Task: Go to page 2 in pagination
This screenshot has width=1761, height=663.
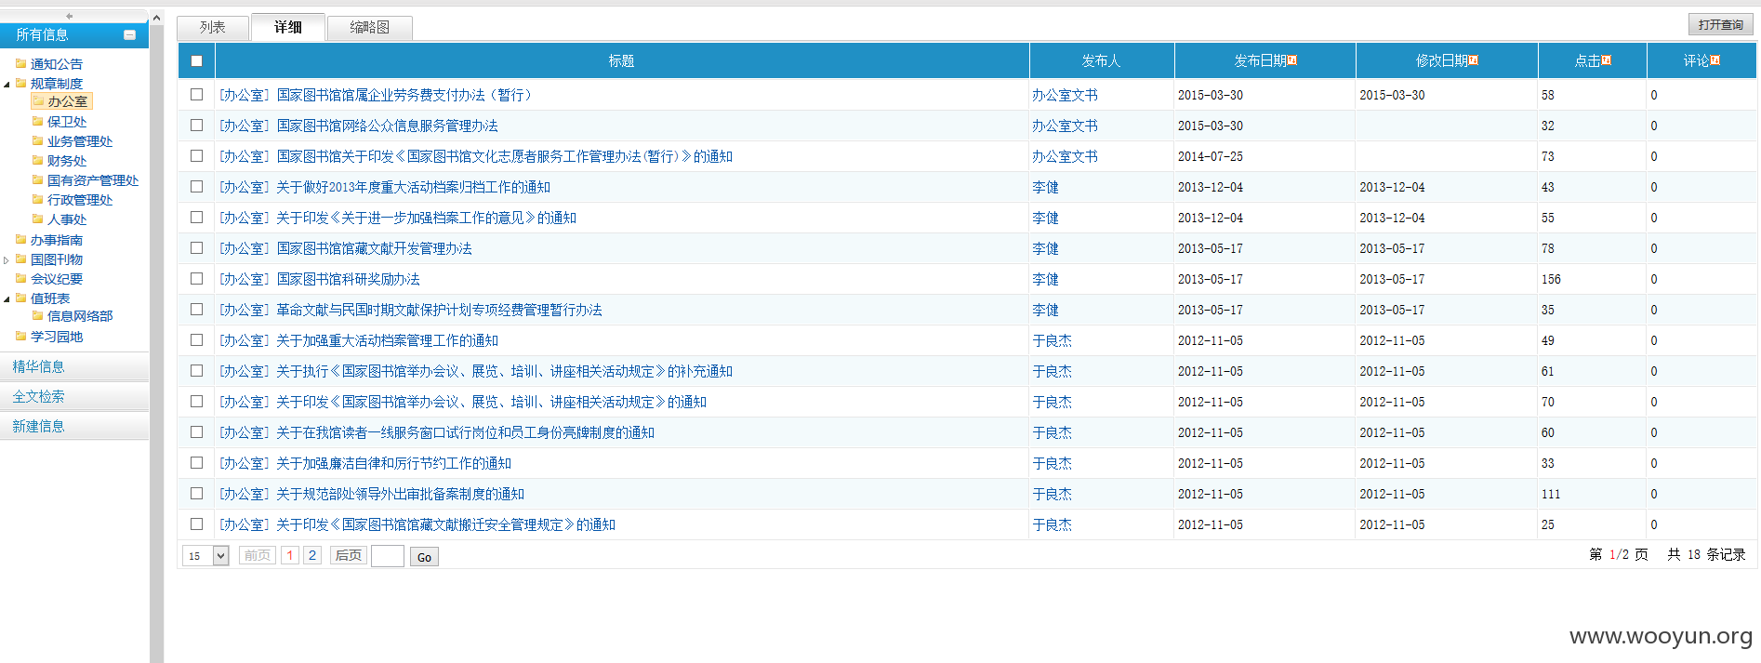Action: click(312, 556)
